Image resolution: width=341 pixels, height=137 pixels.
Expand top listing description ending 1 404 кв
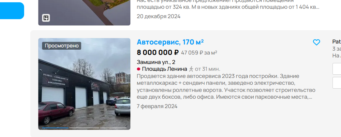pyautogui.click(x=228, y=4)
